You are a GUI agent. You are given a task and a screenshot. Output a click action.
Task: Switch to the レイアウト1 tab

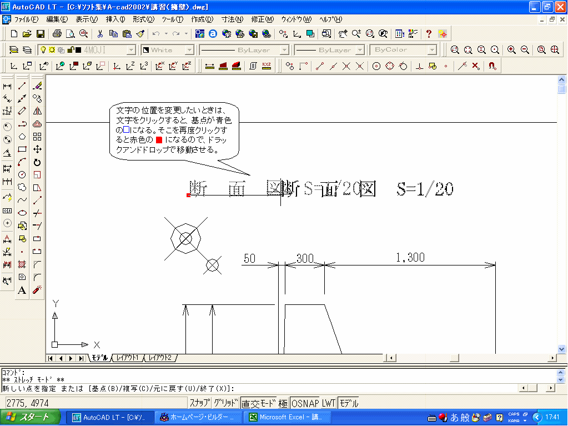point(128,358)
